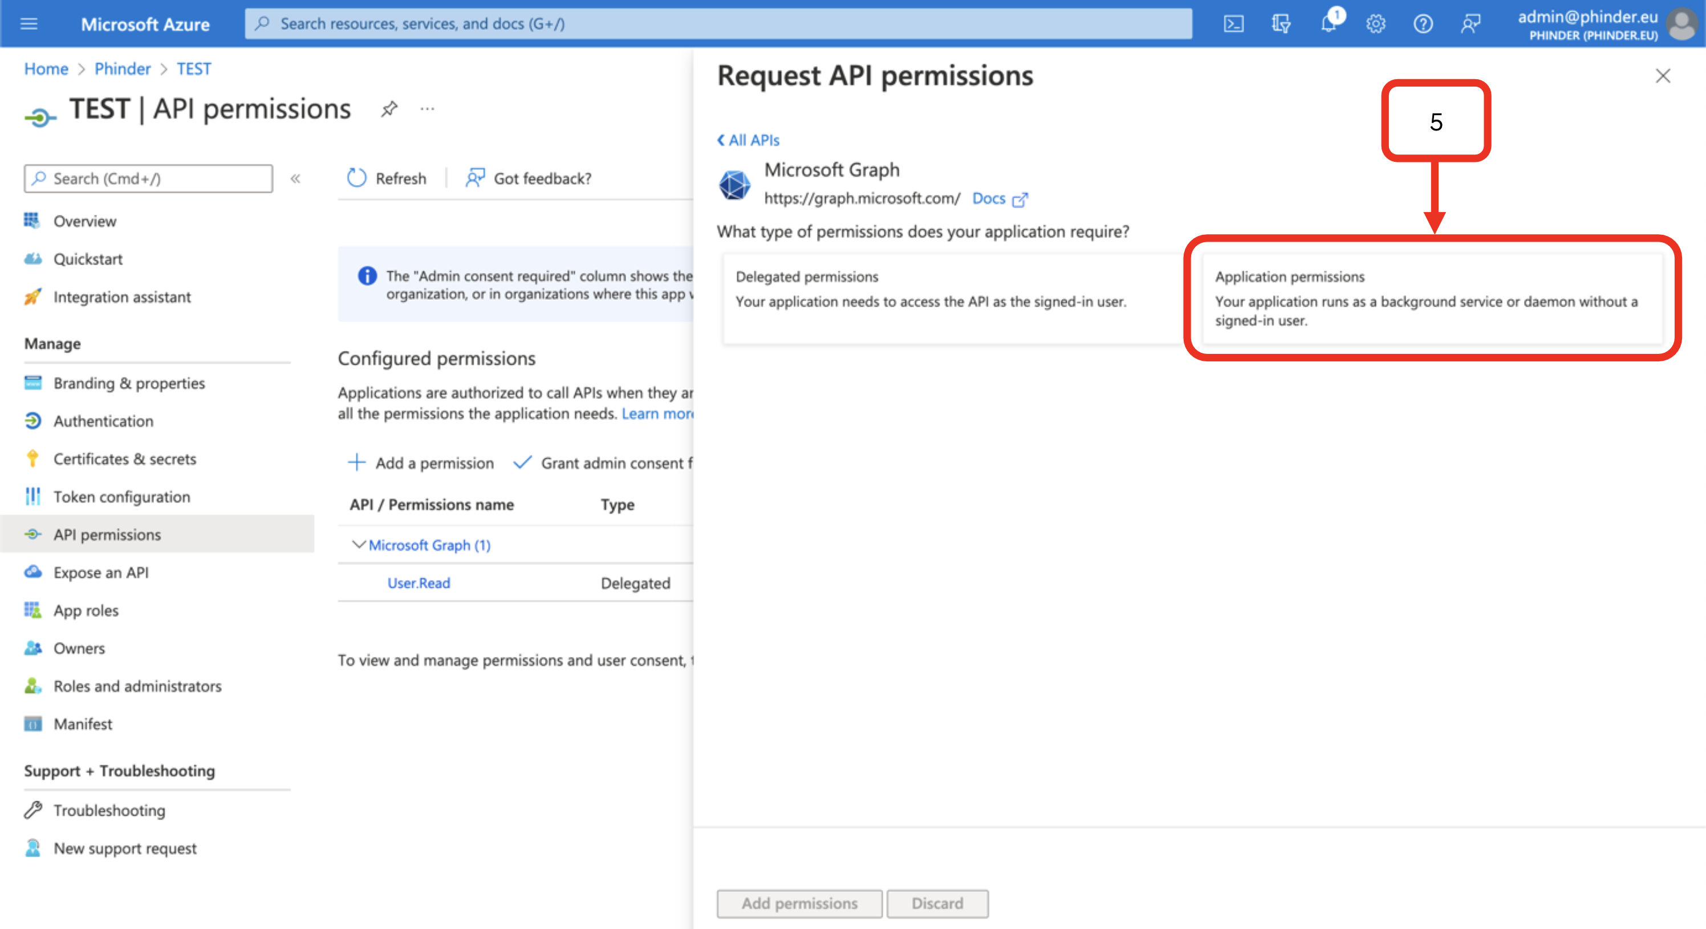
Task: Open Cloud Shell from top bar
Action: tap(1233, 25)
